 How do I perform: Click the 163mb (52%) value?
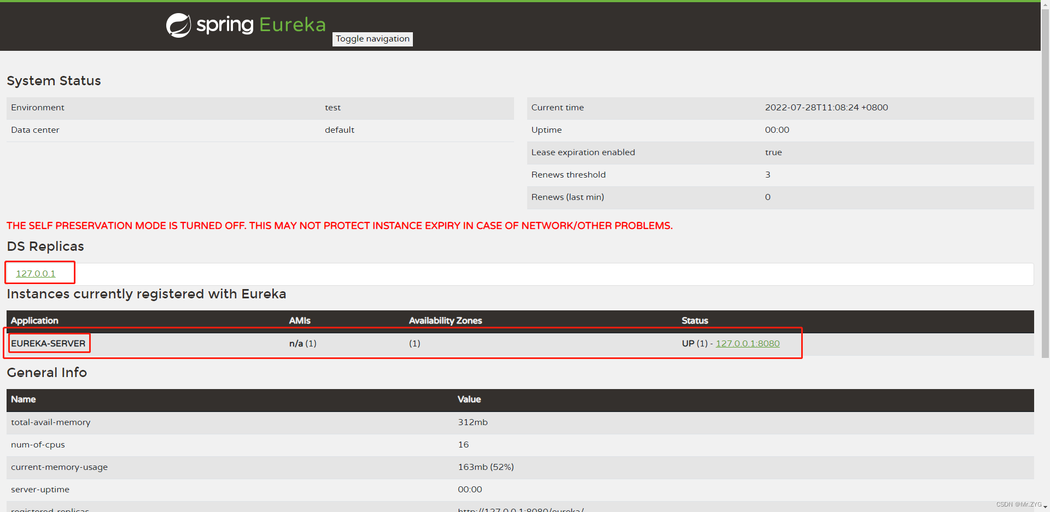[x=486, y=467]
